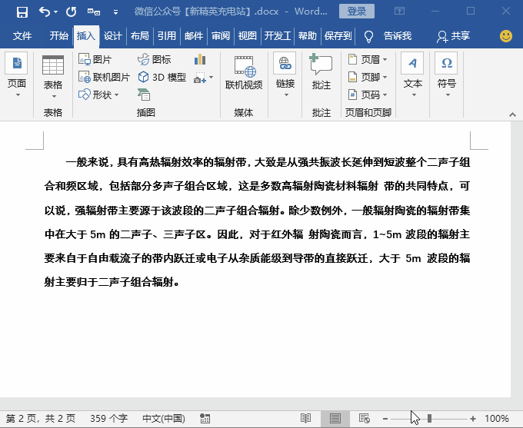Collapse the ribbon with the chevron
Screen dimensions: 523x428
click(x=513, y=114)
